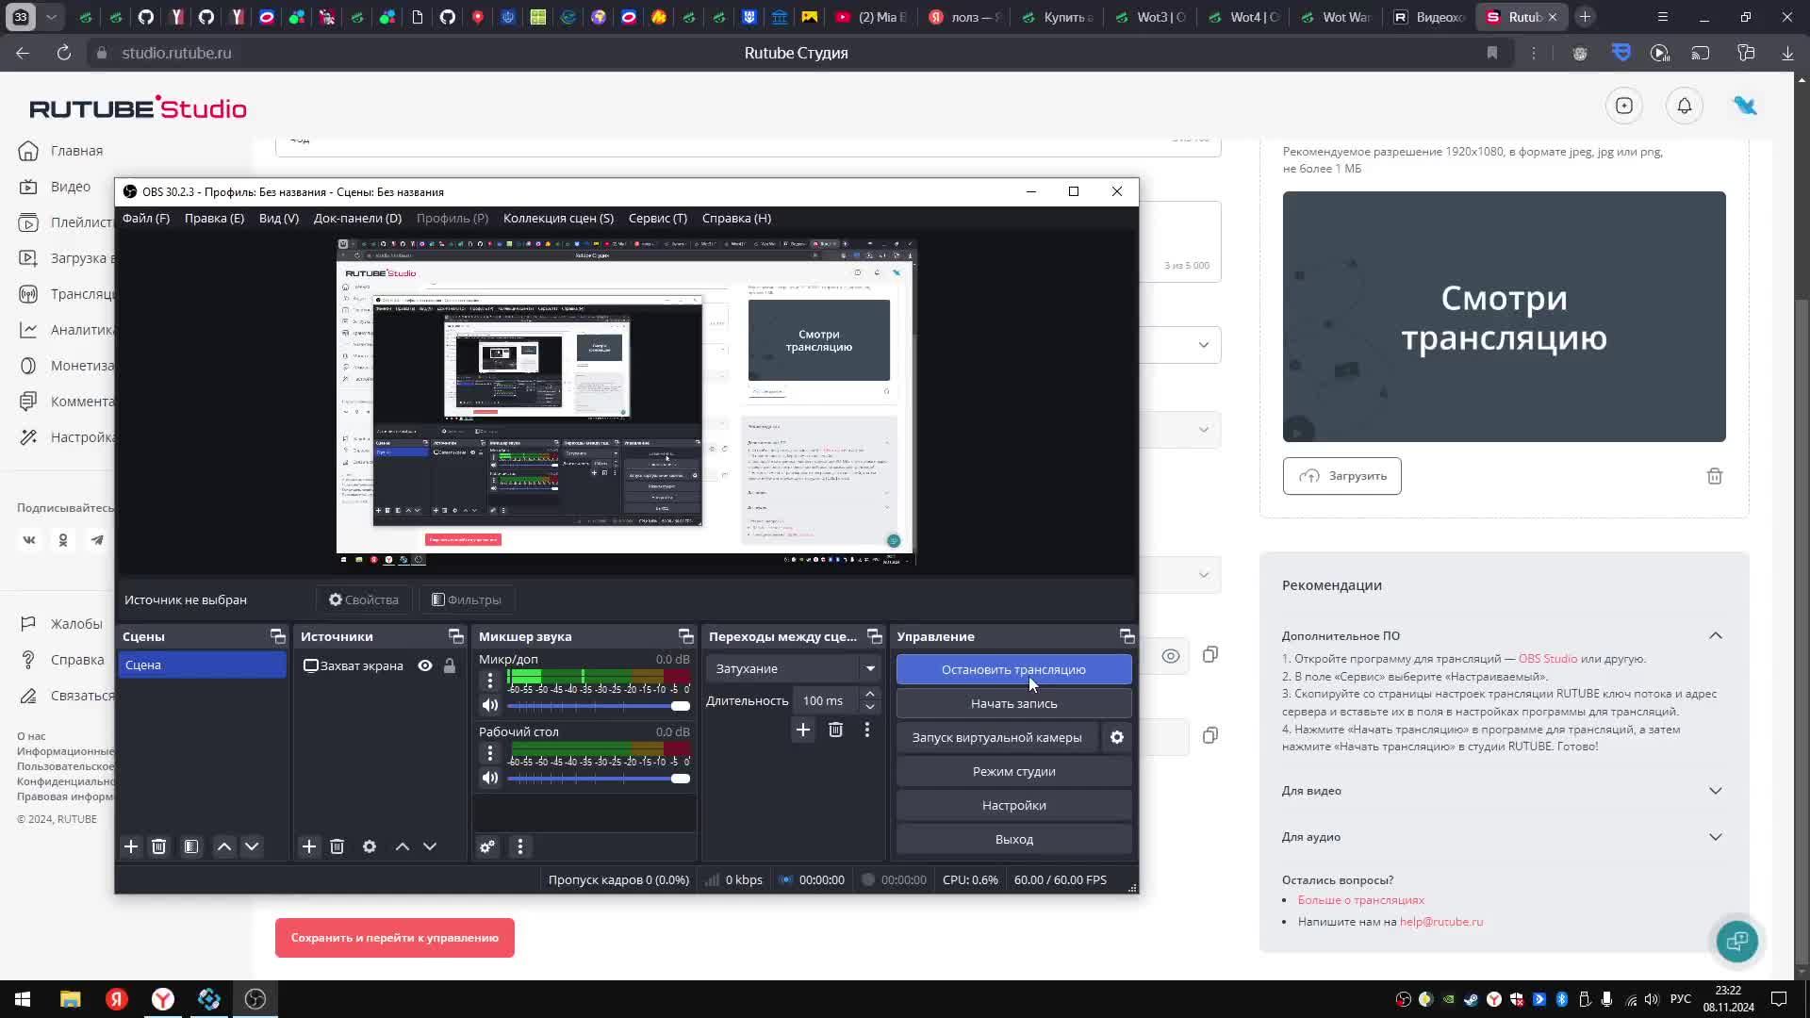1810x1018 pixels.
Task: Toggle visibility of Захват экрана source
Action: coord(425,665)
